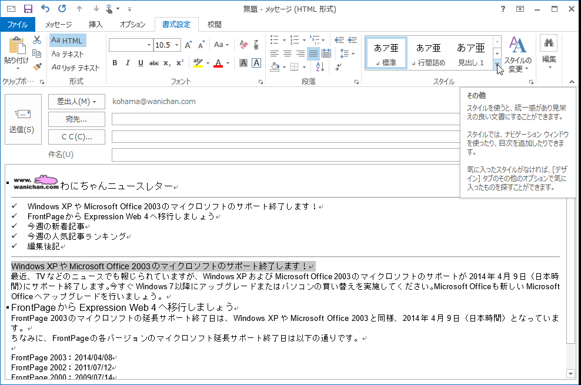Toggle underline formatting

tap(141, 63)
